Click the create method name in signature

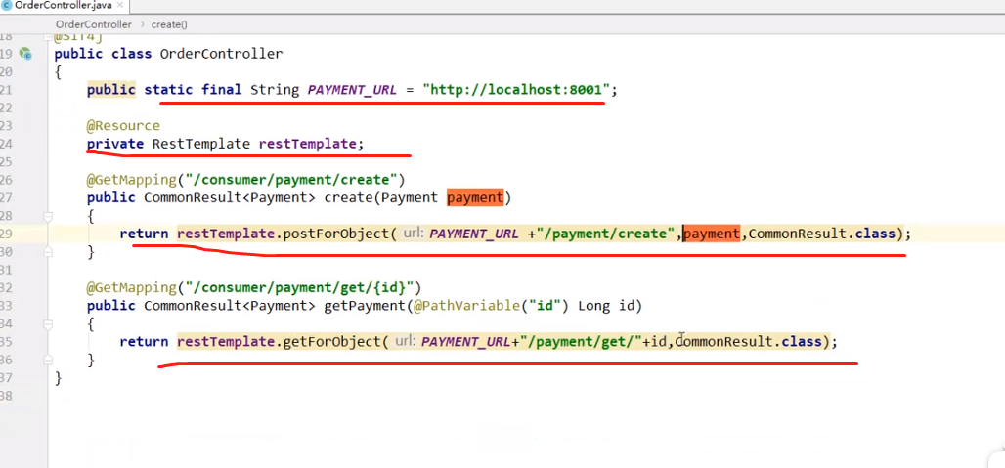pyautogui.click(x=348, y=197)
